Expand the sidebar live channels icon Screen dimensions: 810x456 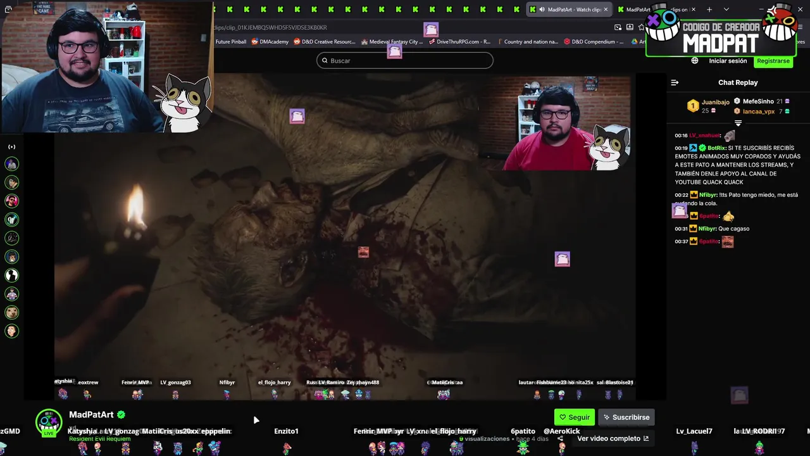[11, 147]
